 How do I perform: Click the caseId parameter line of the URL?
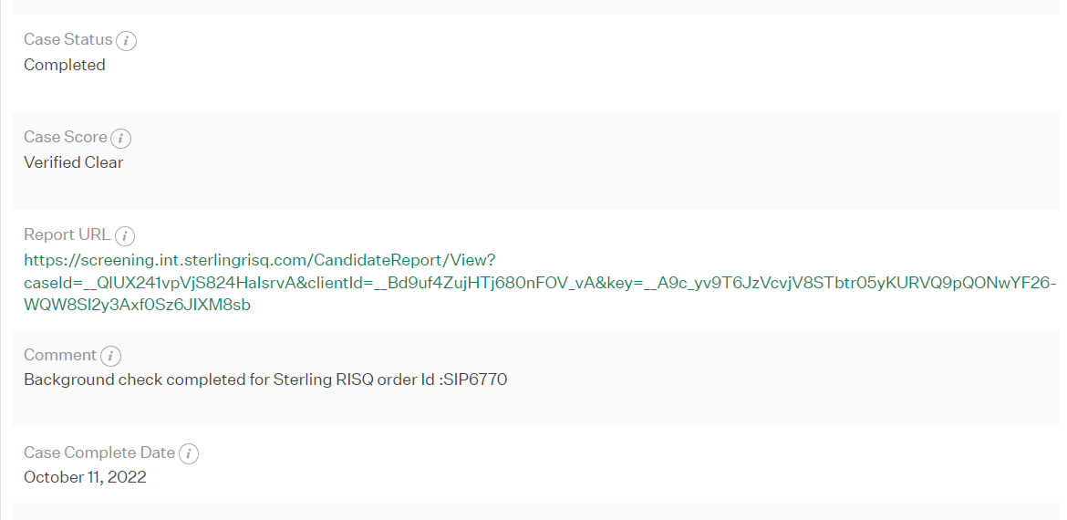(x=540, y=283)
